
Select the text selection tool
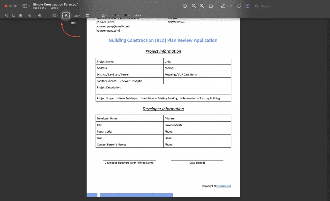[6, 15]
